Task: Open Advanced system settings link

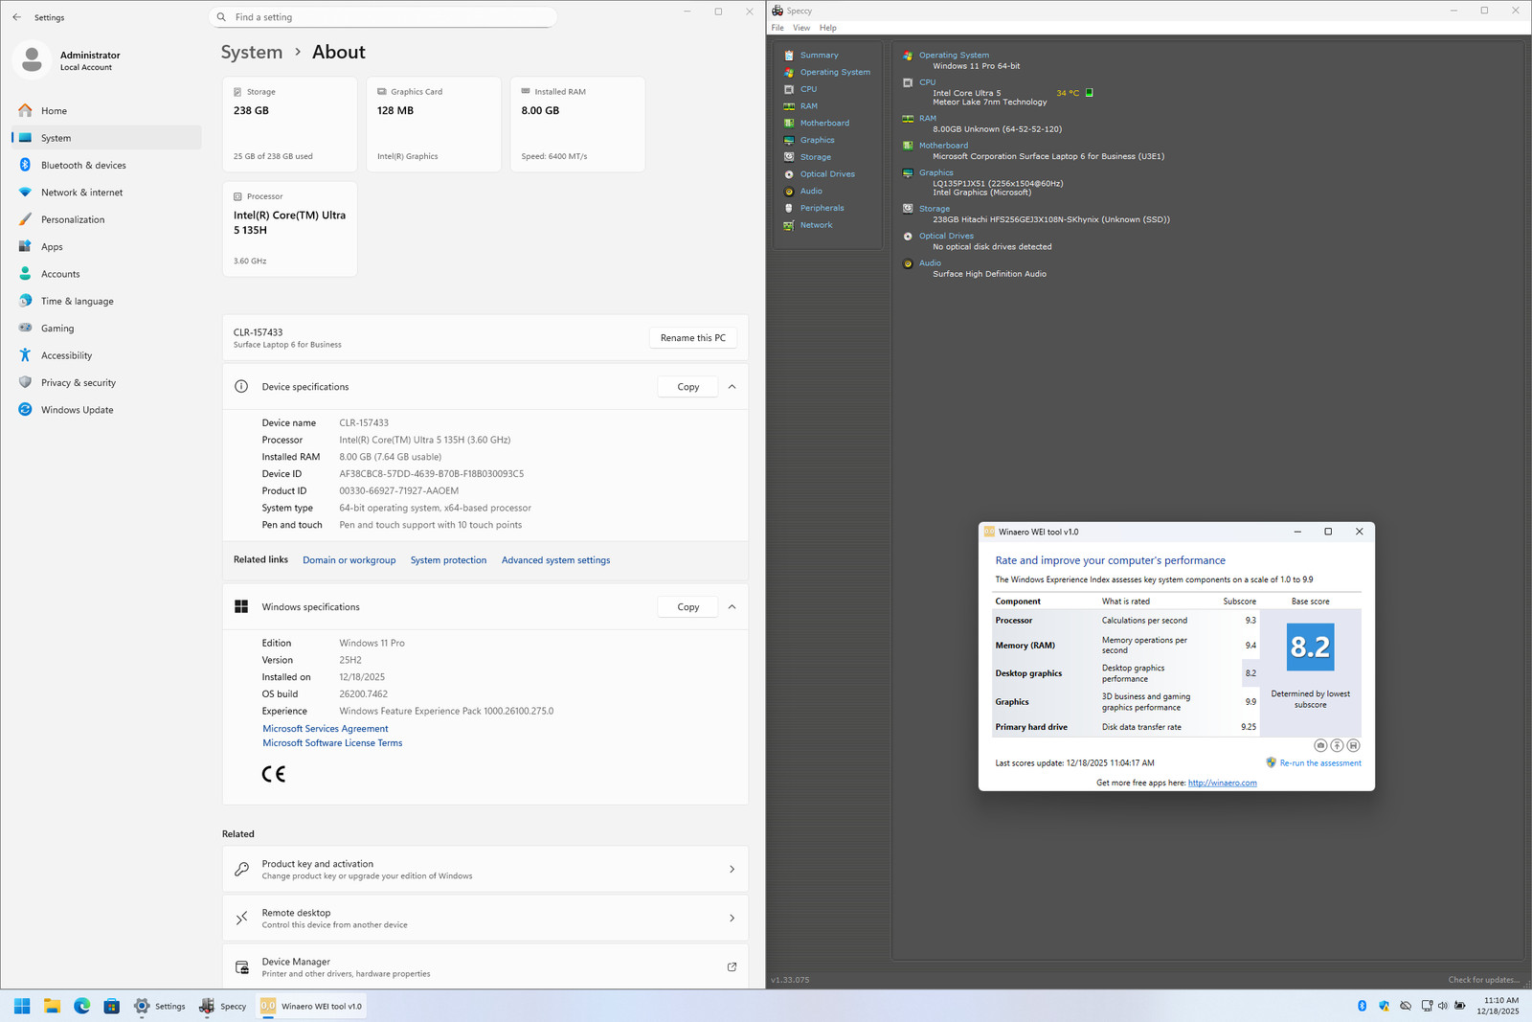Action: pos(555,560)
